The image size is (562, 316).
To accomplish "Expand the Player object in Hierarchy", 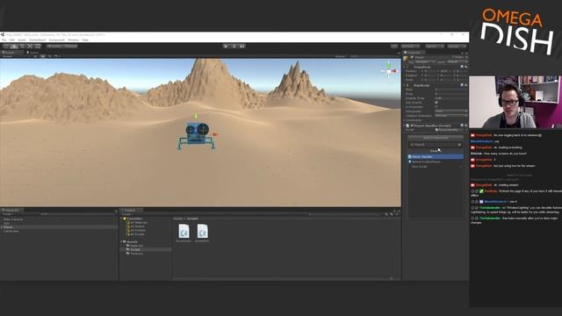I will pos(2,227).
